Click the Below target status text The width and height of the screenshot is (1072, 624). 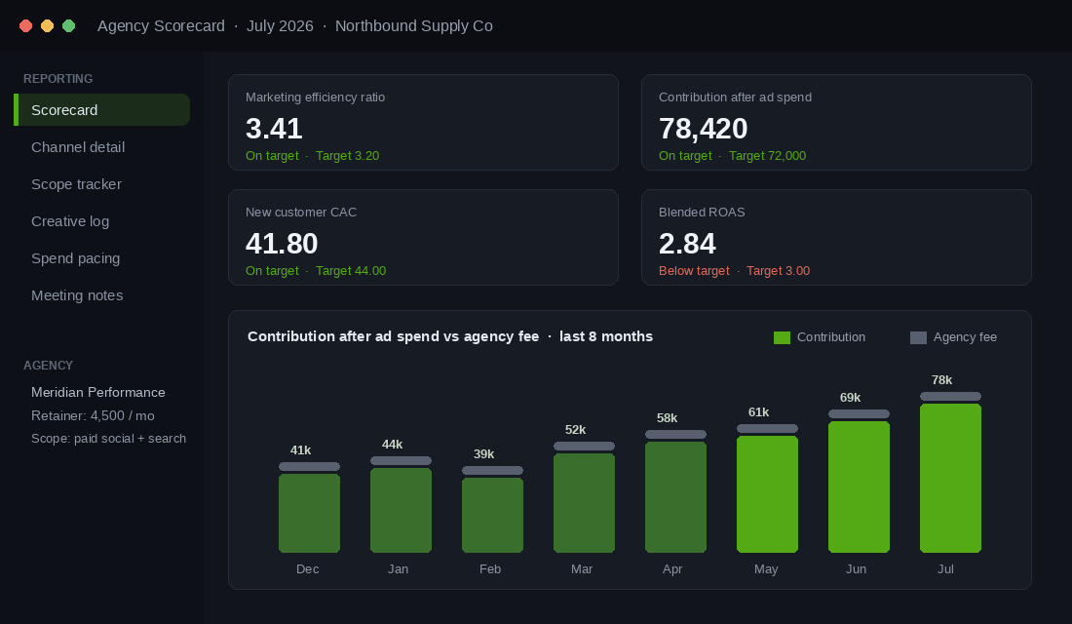694,271
